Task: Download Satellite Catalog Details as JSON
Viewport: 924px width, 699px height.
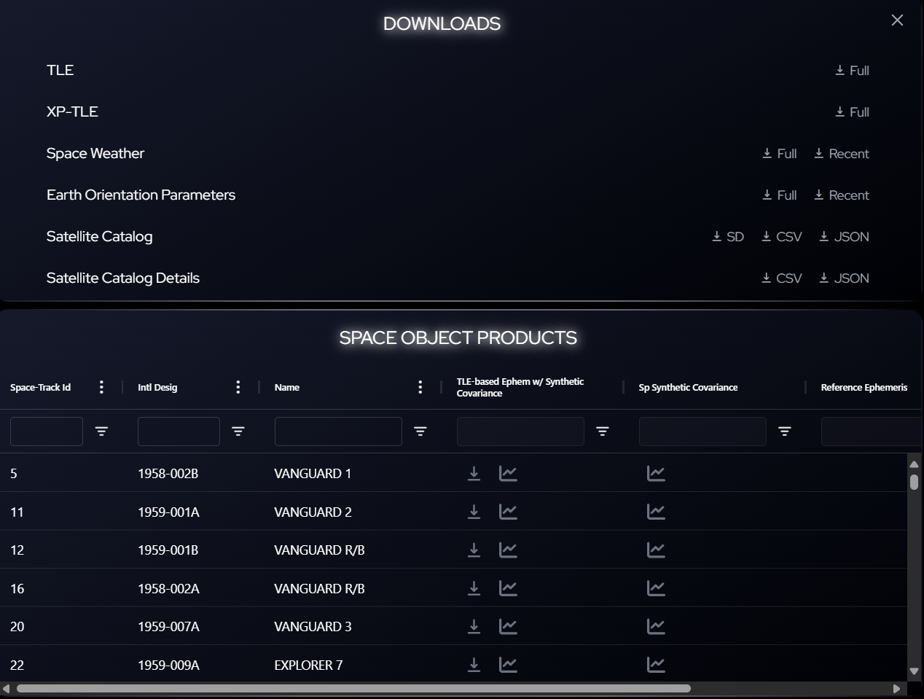Action: [844, 278]
